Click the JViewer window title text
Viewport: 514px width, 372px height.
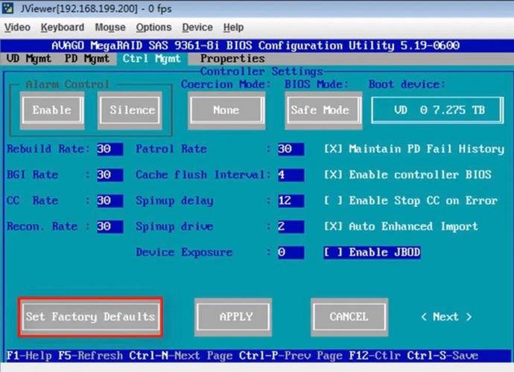(95, 8)
